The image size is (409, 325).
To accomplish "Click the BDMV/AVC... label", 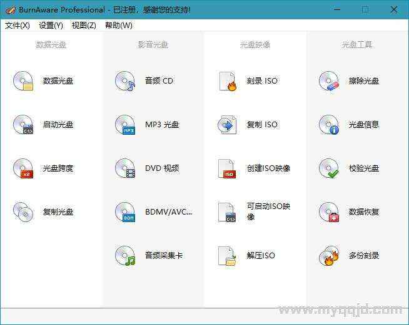I will 168,212.
